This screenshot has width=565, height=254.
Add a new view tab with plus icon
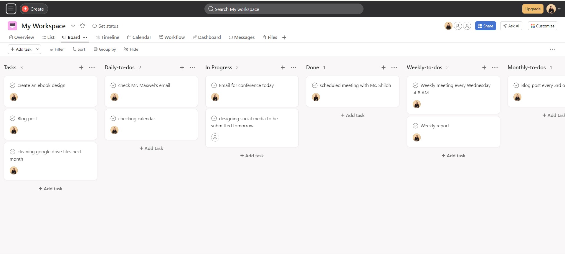pos(284,37)
